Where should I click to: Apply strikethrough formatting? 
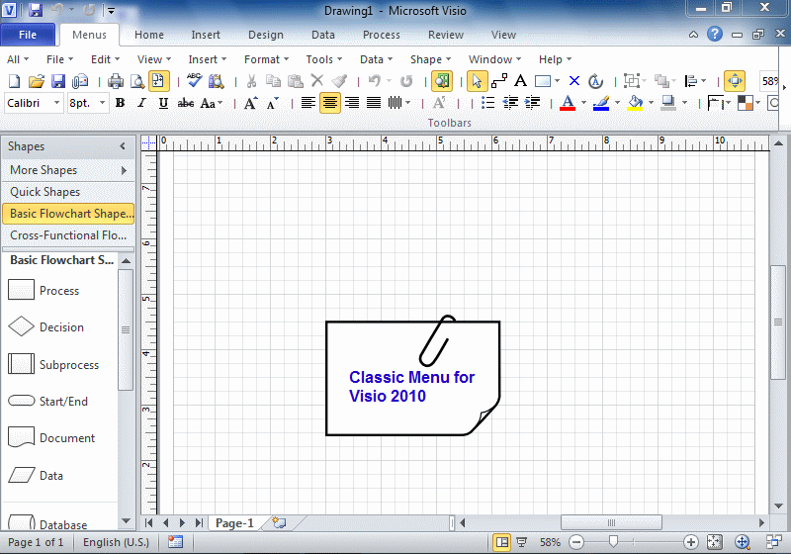(x=186, y=104)
